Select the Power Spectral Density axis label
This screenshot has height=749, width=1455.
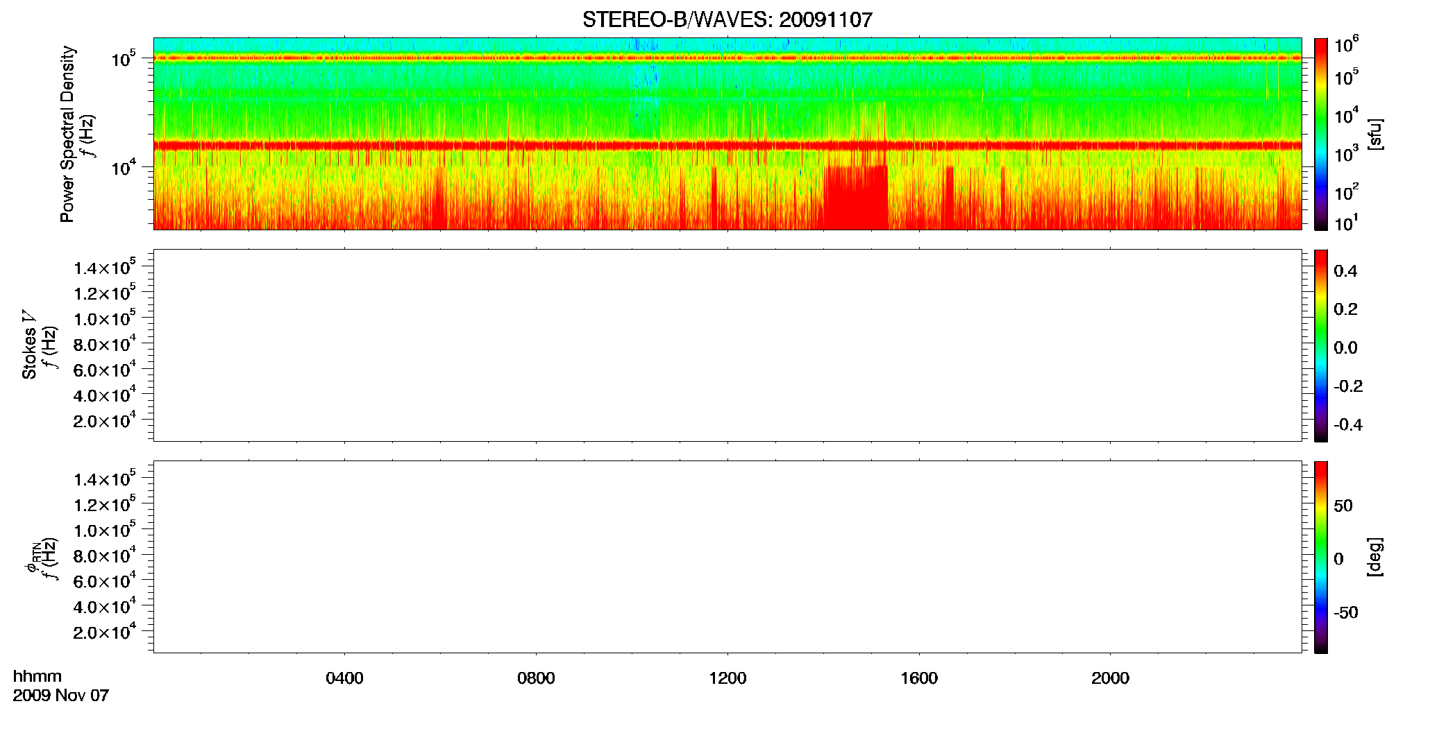pyautogui.click(x=67, y=134)
